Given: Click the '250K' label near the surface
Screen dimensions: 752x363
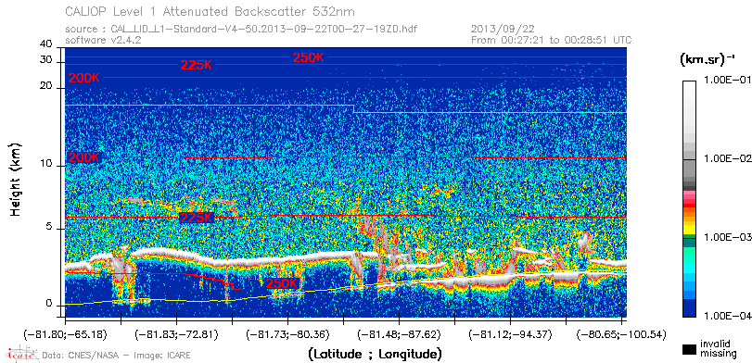Looking at the screenshot, I should tap(283, 283).
